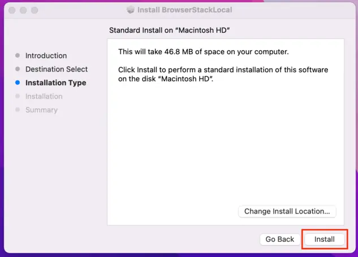358x257 pixels.
Task: Click the Install BrowserStackLocal window title
Action: point(186,10)
